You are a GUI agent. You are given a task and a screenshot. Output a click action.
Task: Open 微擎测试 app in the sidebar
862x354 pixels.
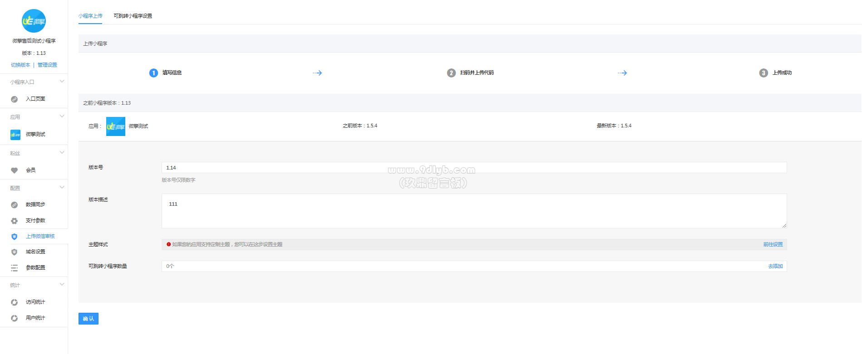pyautogui.click(x=35, y=135)
